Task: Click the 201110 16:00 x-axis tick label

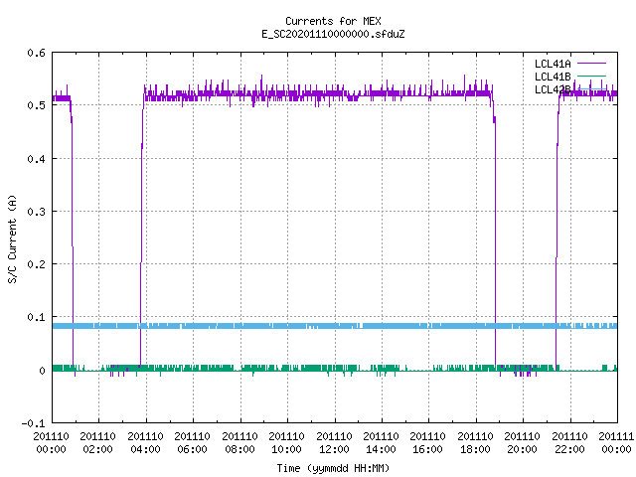Action: 428,443
